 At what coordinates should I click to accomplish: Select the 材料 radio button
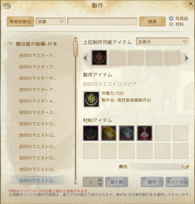tap(171, 24)
